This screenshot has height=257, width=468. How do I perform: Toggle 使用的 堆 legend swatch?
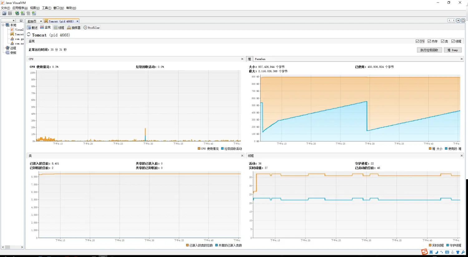click(446, 149)
